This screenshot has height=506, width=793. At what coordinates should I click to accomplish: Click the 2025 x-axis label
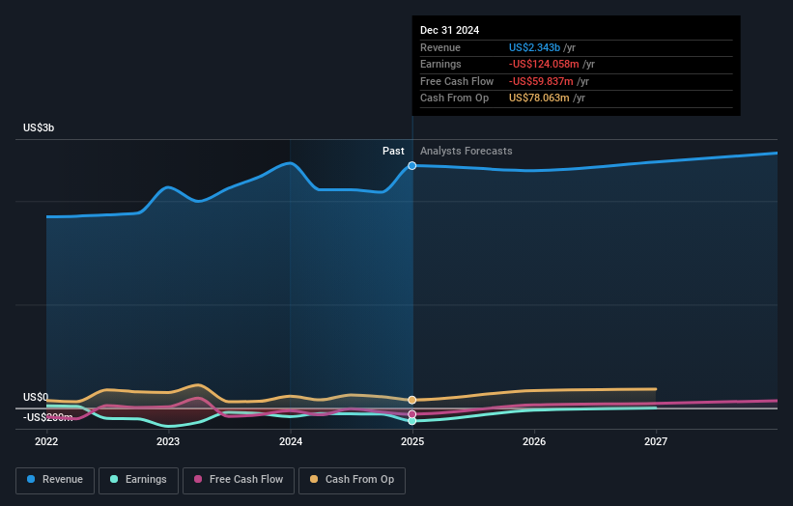412,441
